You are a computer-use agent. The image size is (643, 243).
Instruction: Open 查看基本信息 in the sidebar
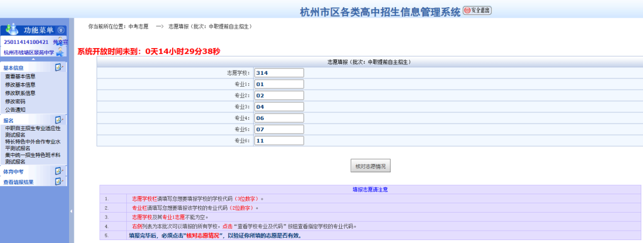coord(20,77)
